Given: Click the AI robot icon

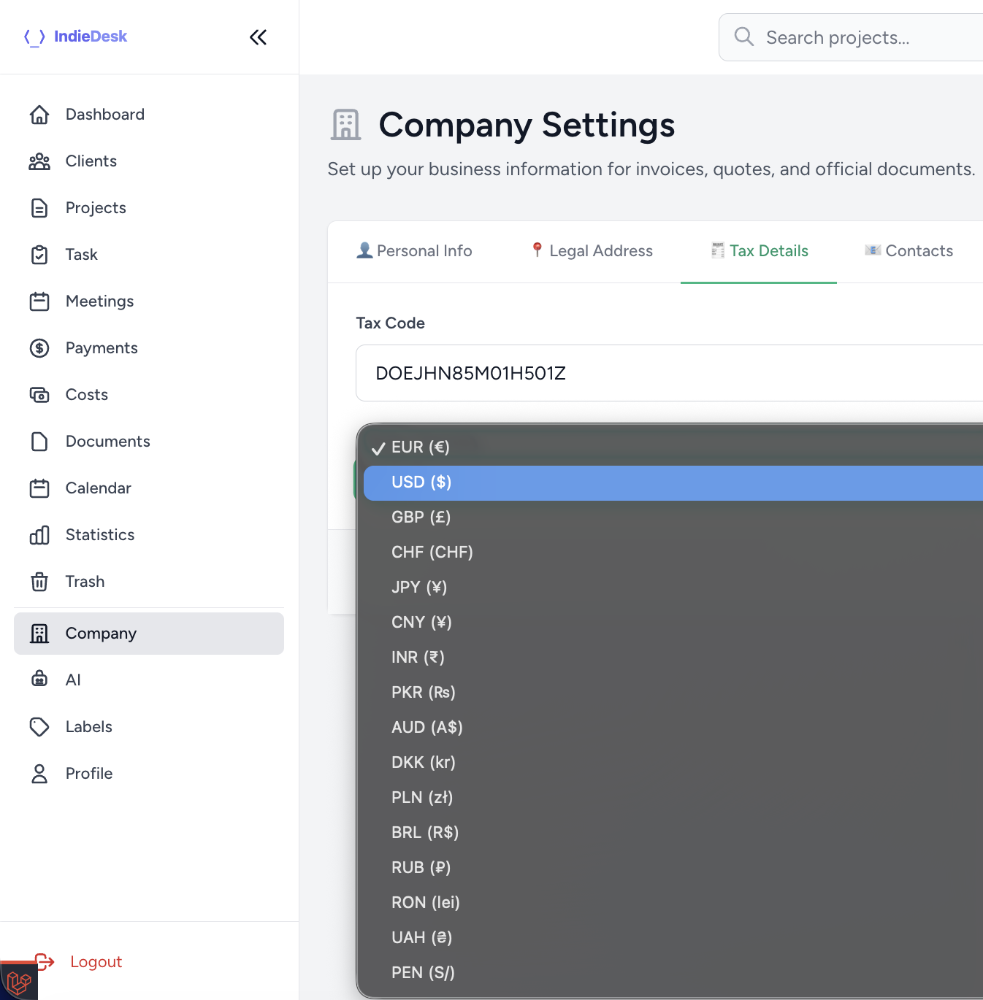Looking at the screenshot, I should pos(39,680).
